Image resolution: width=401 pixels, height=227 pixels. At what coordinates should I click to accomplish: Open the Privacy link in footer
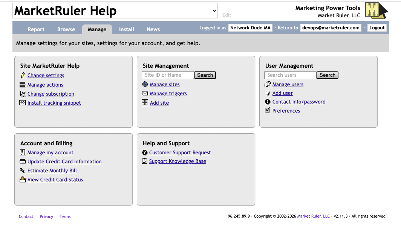46,216
